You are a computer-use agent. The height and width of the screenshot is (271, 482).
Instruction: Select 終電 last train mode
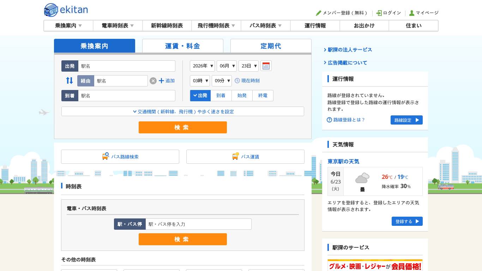263,96
